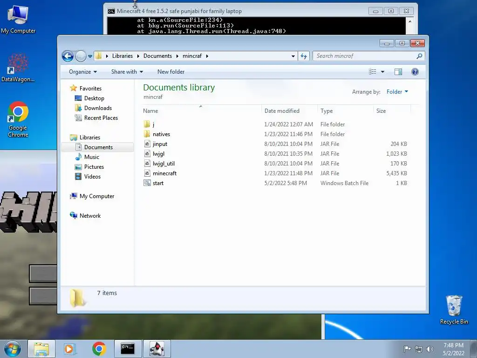
Task: Click the command window title bar icon
Action: 111,11
